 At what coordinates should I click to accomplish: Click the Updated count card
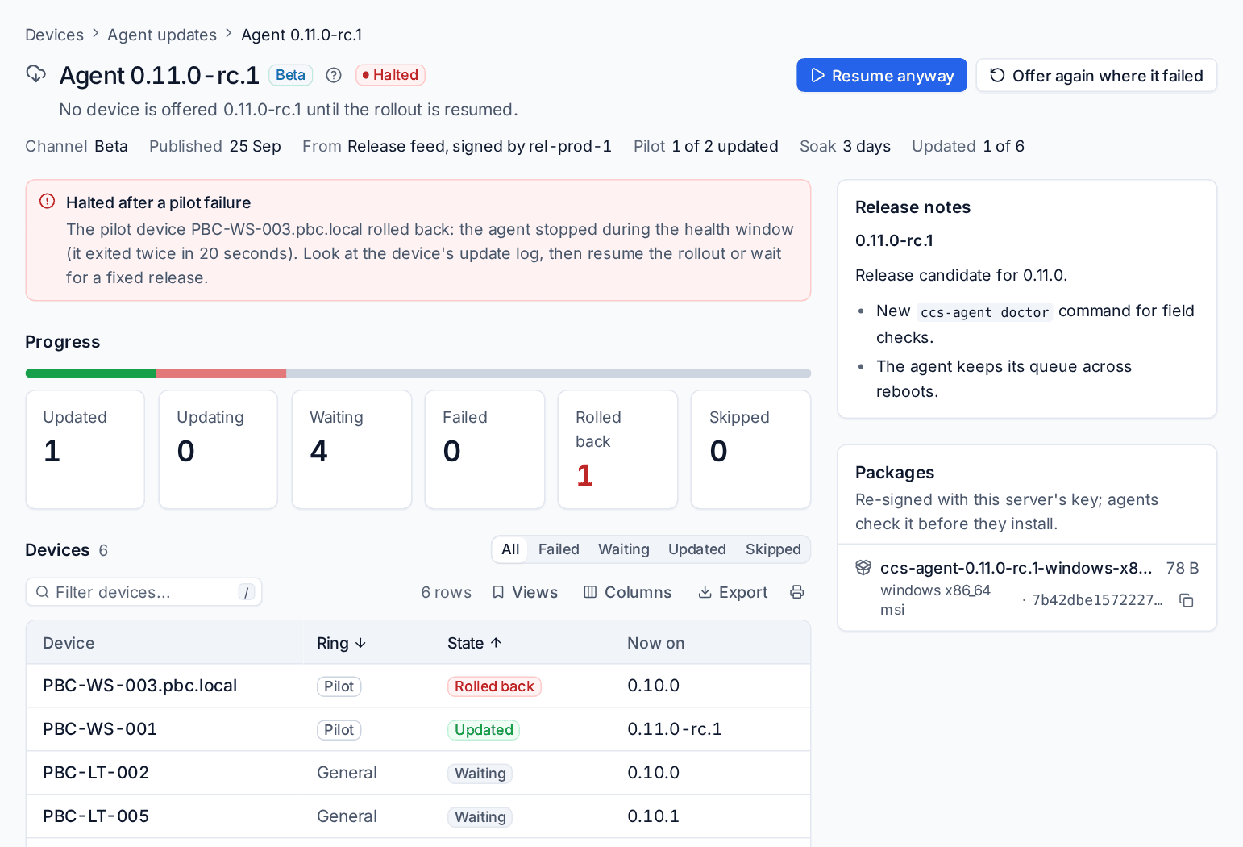[85, 450]
